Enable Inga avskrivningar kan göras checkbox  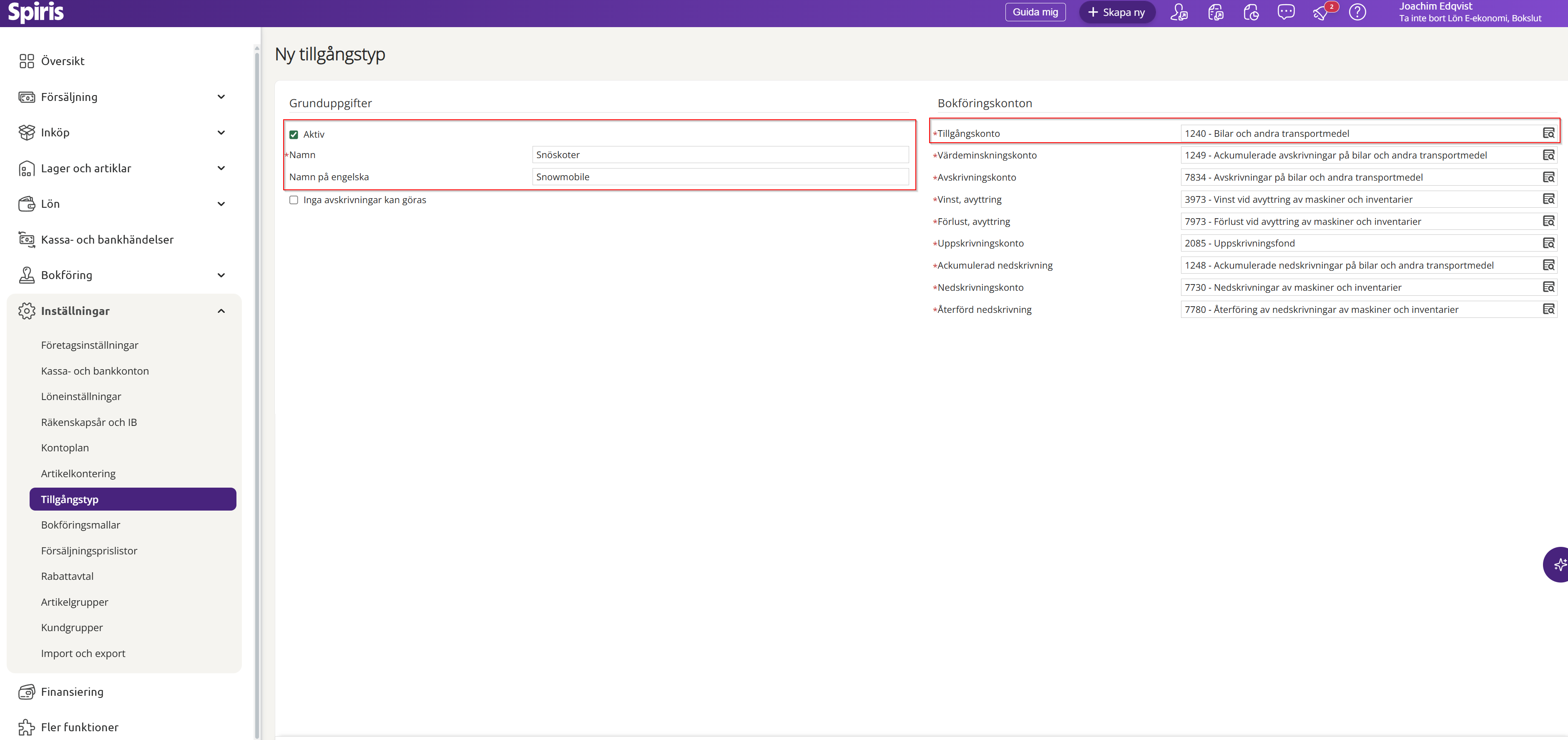coord(294,200)
